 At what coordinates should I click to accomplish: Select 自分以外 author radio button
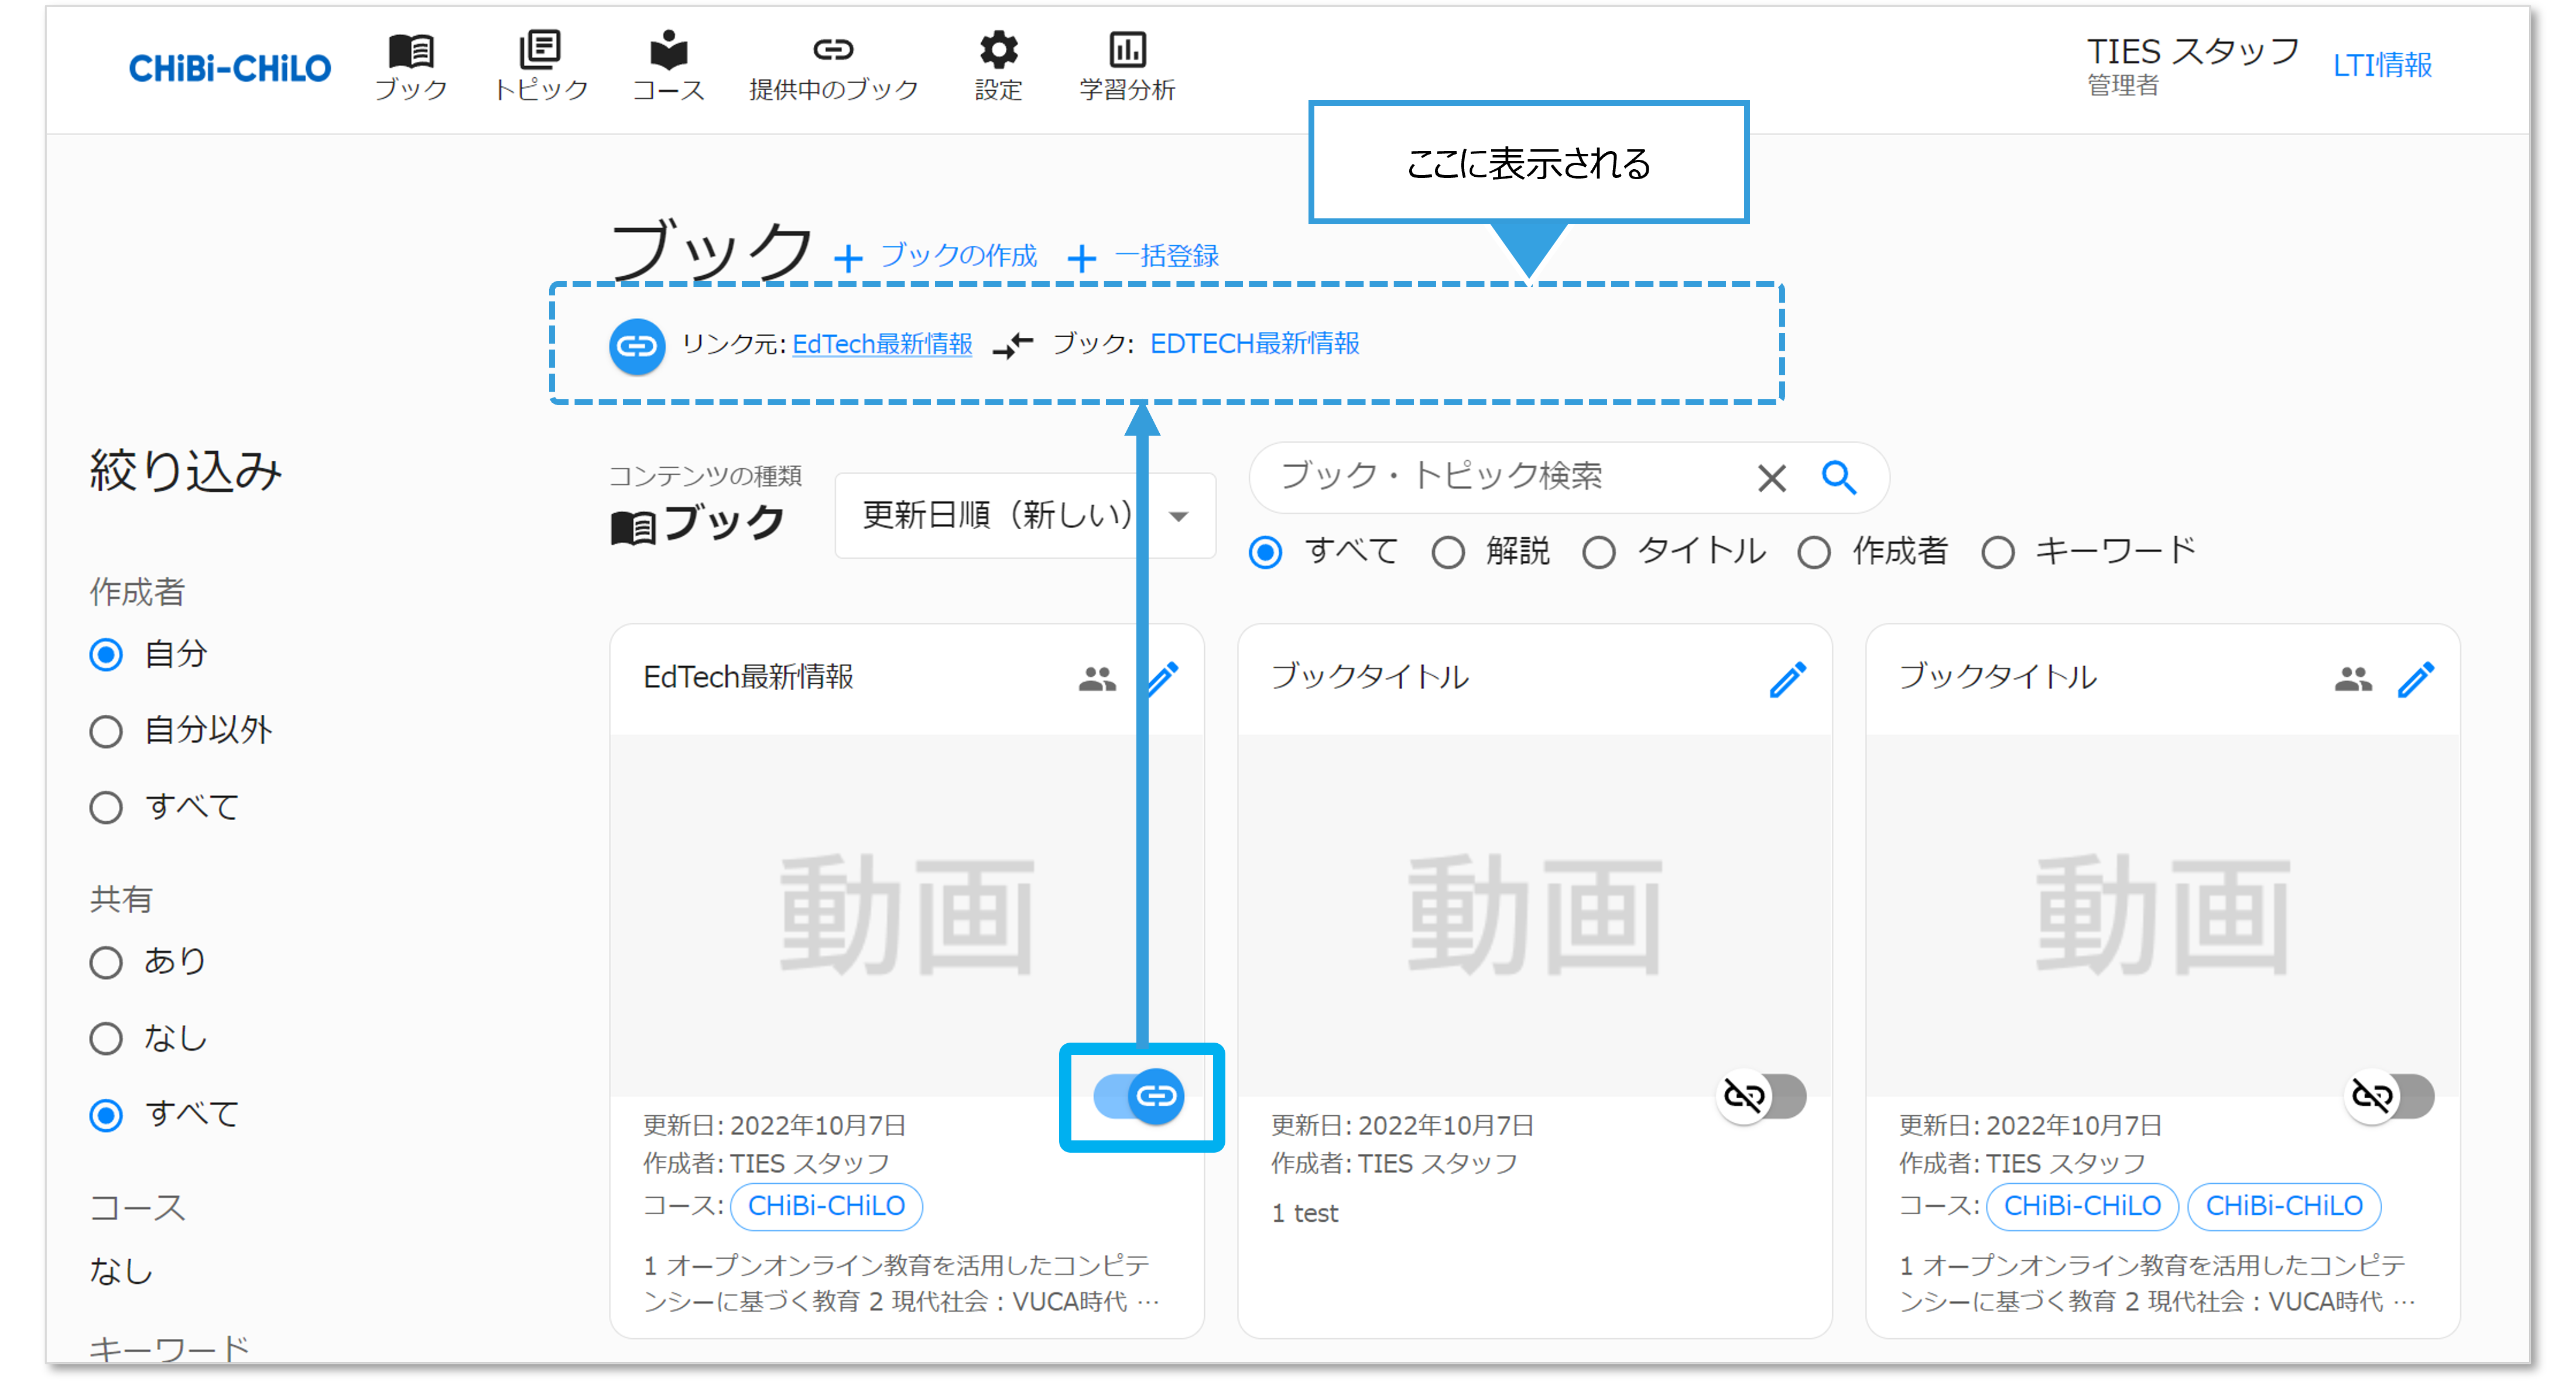tap(106, 731)
